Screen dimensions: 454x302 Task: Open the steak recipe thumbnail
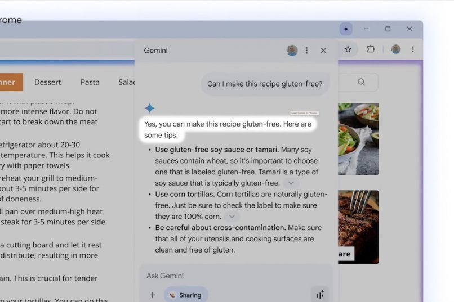tap(358, 226)
